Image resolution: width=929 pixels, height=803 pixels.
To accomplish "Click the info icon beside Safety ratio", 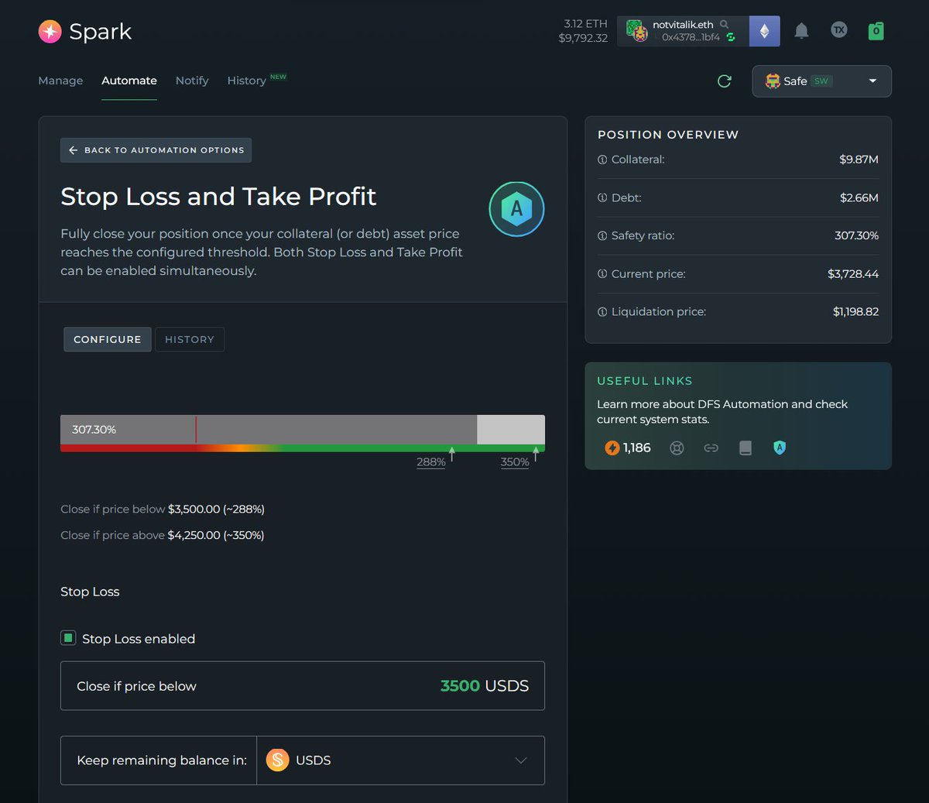I will (602, 235).
